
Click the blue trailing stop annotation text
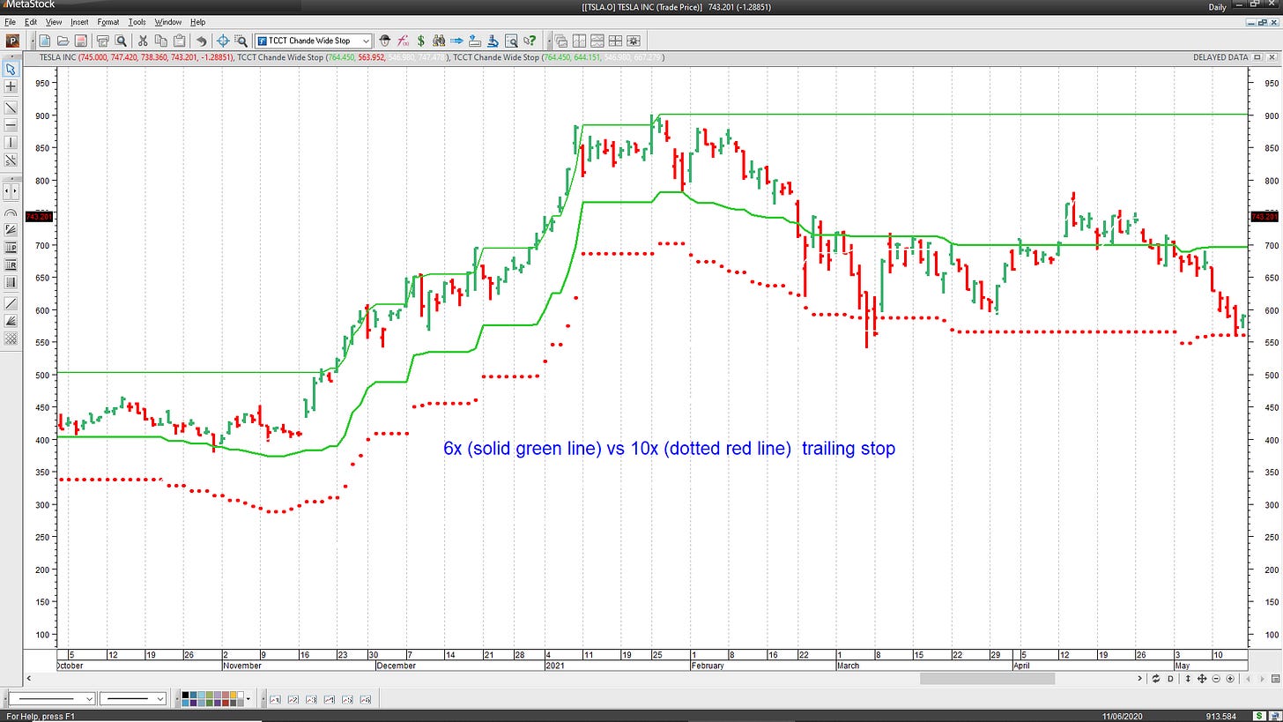669,449
